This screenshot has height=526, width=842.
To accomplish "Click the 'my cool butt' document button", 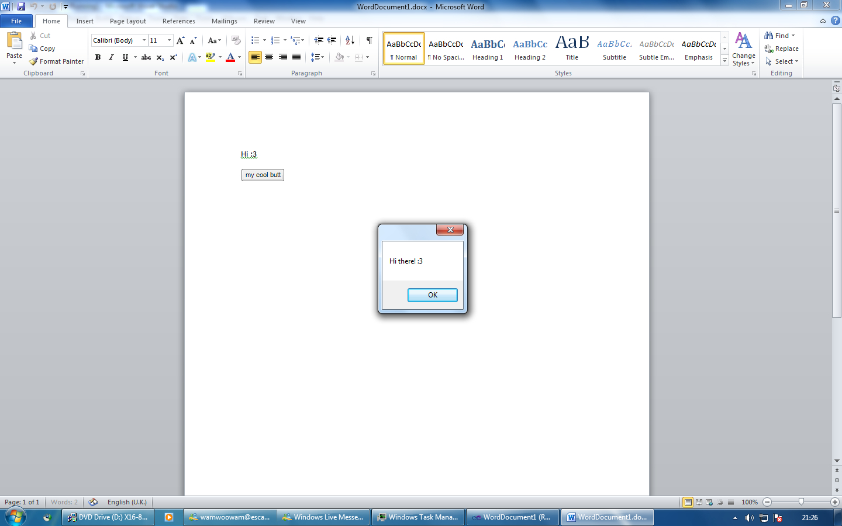I will pyautogui.click(x=263, y=175).
